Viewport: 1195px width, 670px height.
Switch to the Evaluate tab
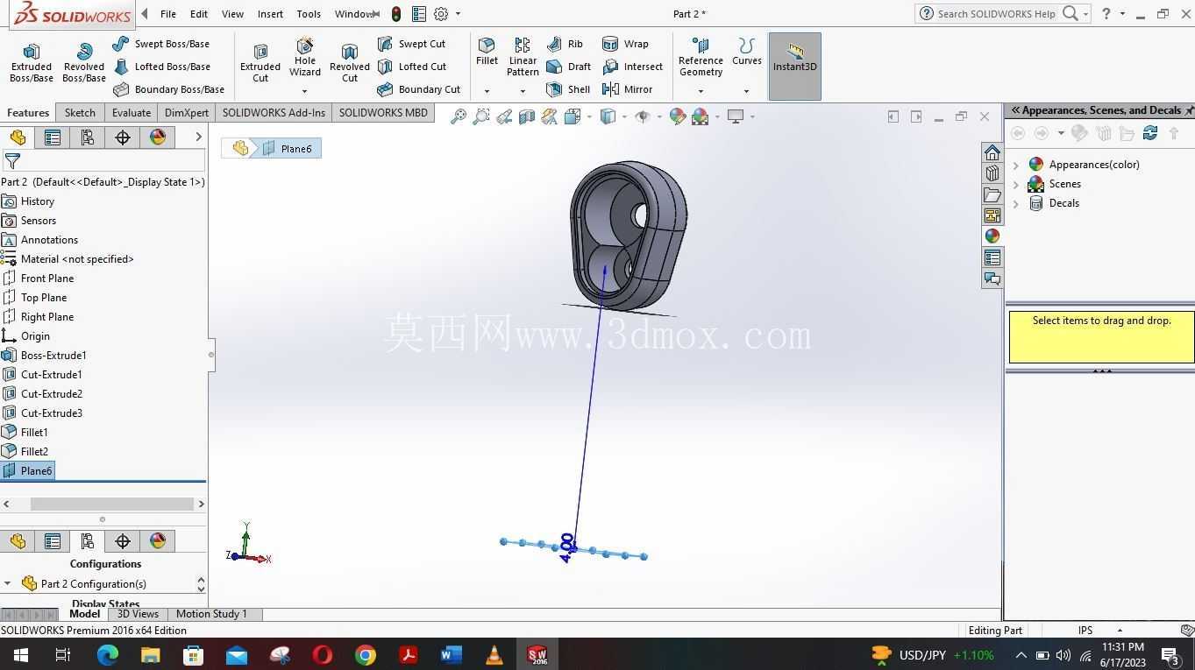(132, 113)
